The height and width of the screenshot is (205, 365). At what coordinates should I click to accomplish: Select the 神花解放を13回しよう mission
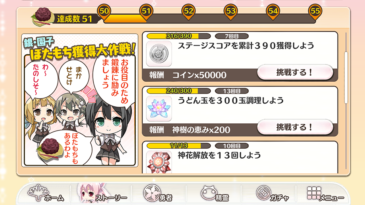(240, 157)
